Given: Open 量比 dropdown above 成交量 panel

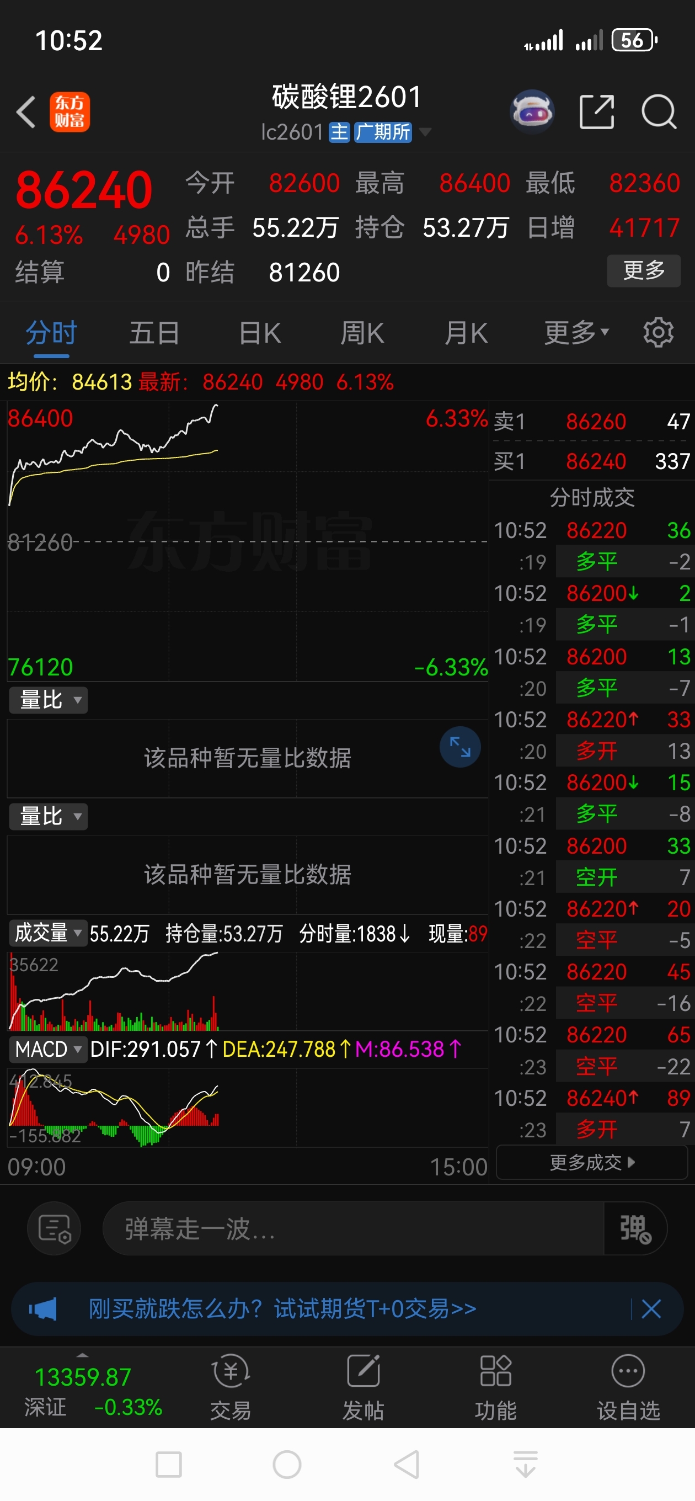Looking at the screenshot, I should (x=49, y=816).
